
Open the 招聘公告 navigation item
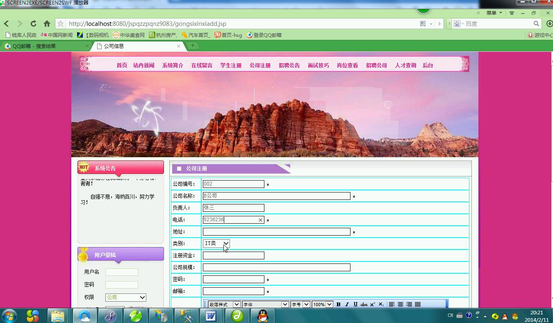[289, 65]
